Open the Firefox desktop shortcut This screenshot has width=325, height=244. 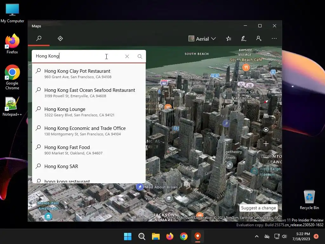point(12,44)
